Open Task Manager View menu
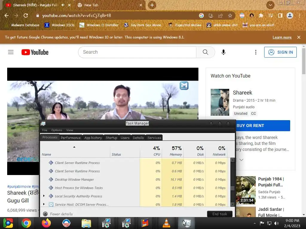Screen dimensions: 306x229 tap(70, 130)
